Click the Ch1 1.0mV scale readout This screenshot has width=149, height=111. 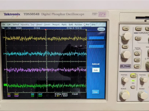pos(13,94)
